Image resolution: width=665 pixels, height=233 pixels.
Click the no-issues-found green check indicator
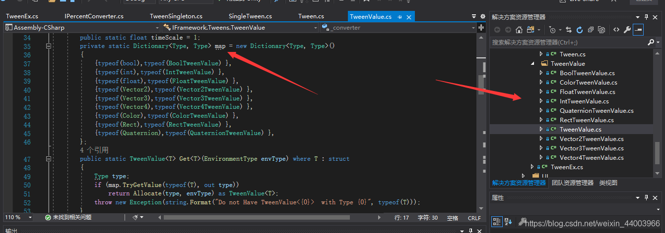tap(48, 217)
